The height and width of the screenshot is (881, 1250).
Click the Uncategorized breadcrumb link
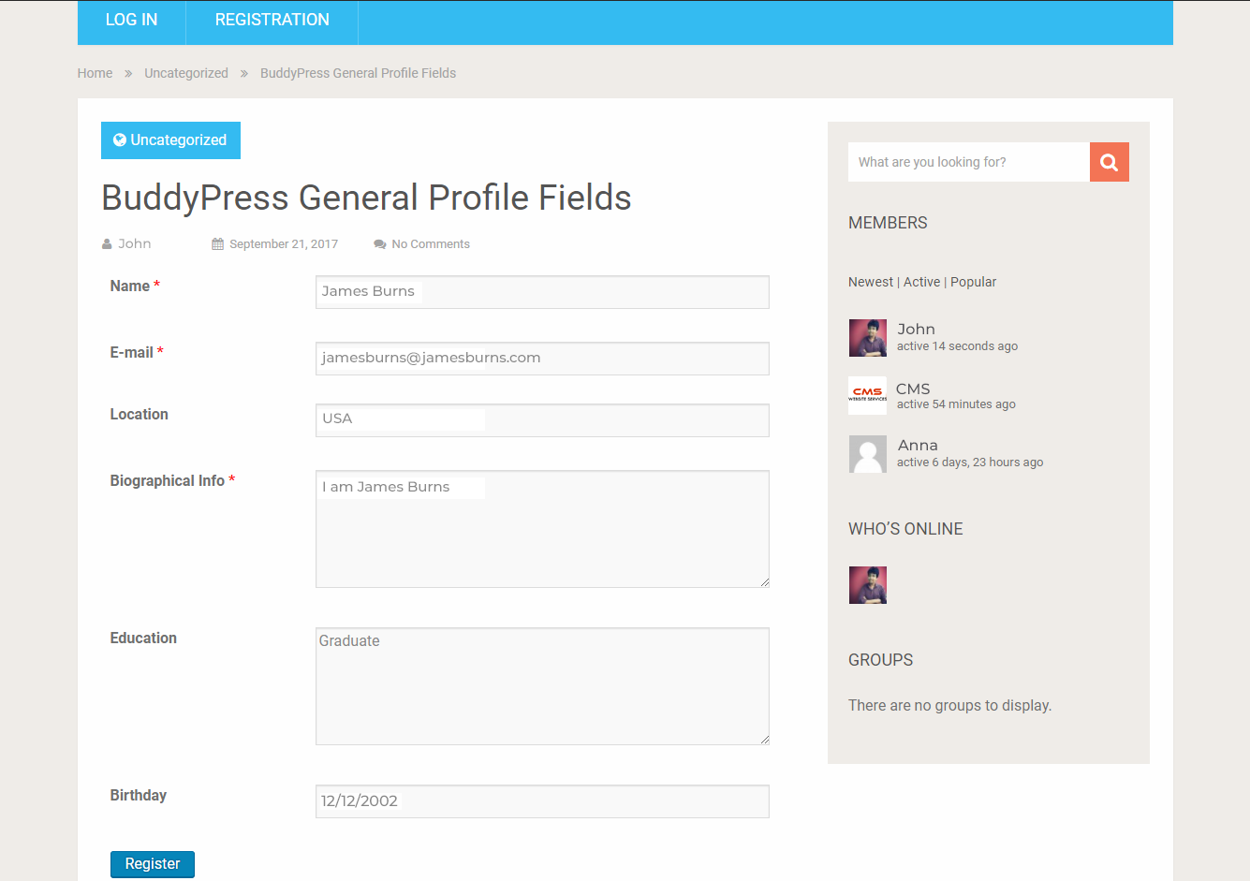[x=185, y=73]
